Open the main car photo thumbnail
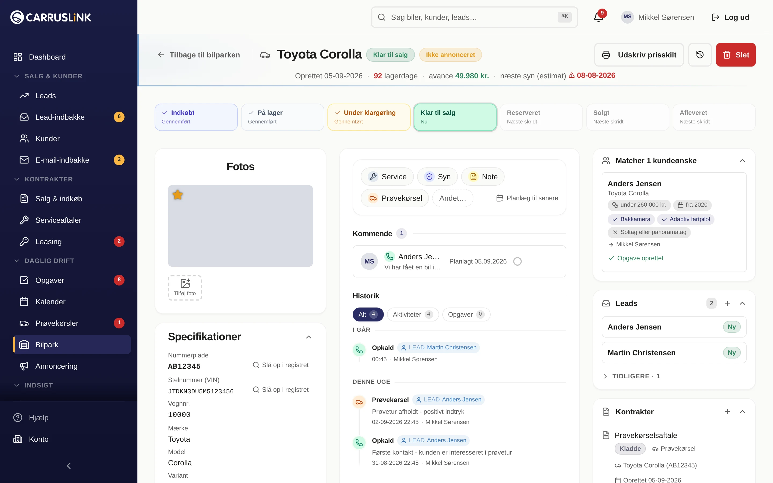This screenshot has height=483, width=773. pos(240,226)
